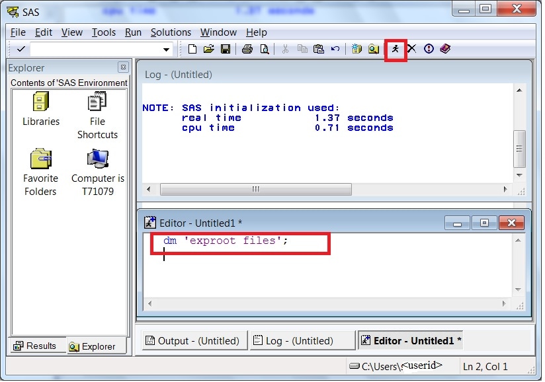Click the Log window's horizontal scrollbar
This screenshot has height=382, width=545.
256,190
